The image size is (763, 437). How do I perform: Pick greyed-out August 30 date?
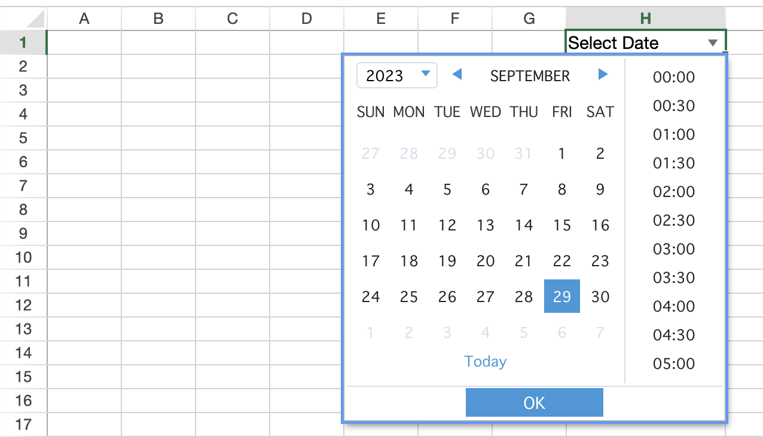point(485,153)
